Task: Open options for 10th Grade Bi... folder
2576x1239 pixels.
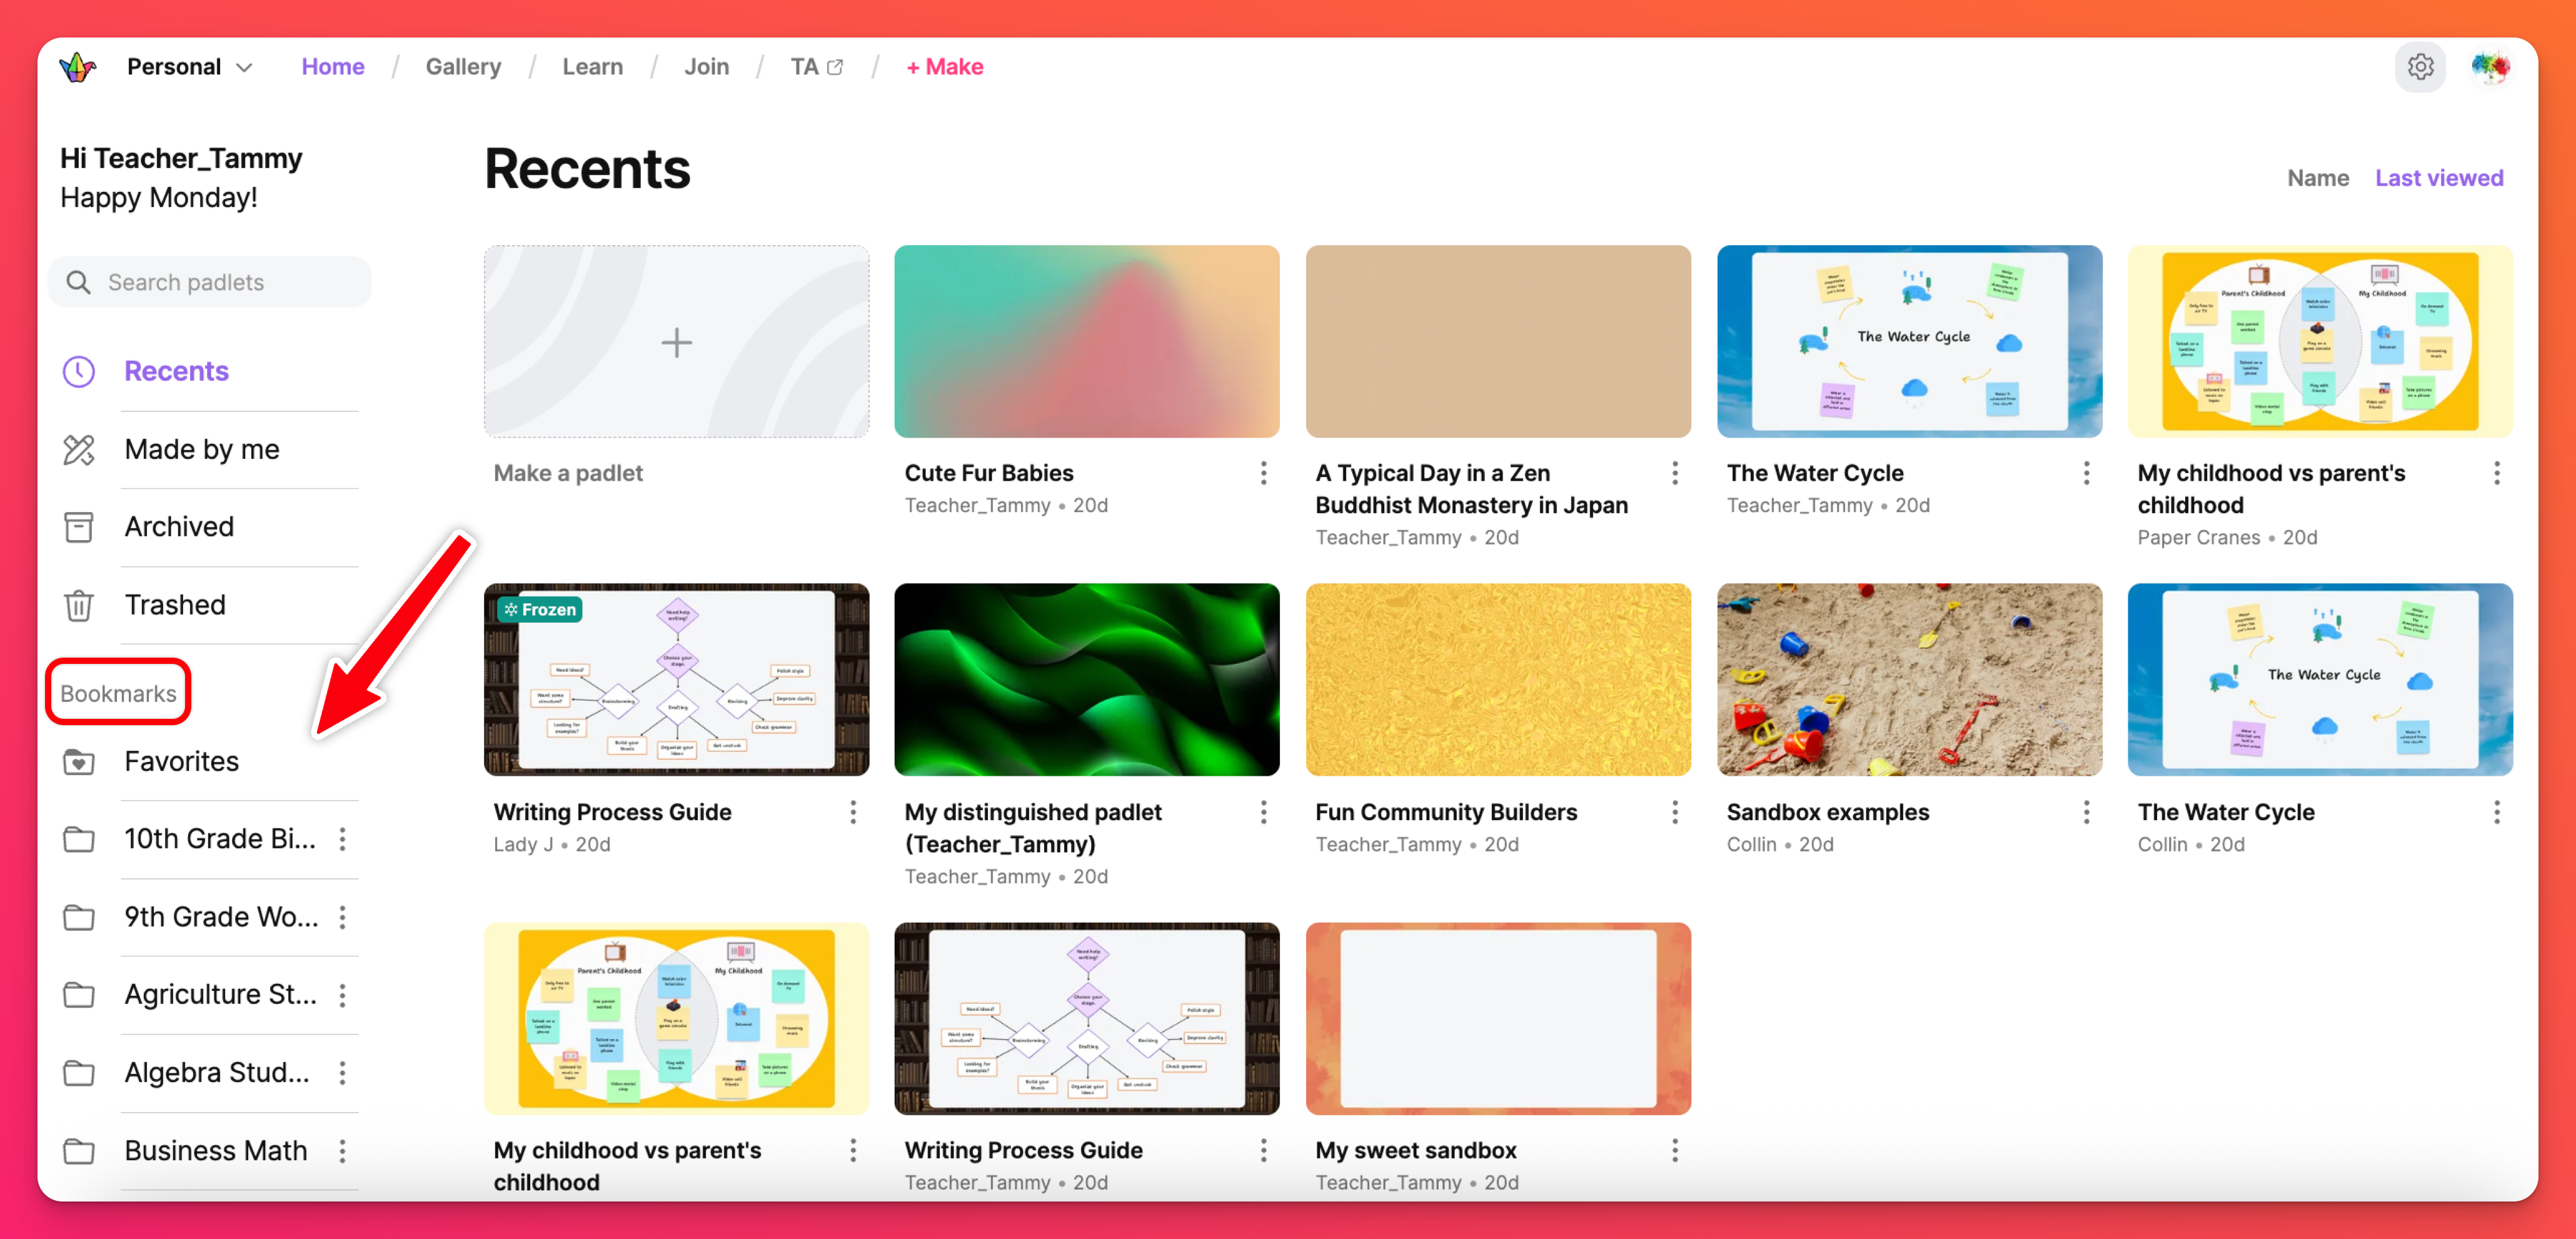Action: (x=343, y=839)
